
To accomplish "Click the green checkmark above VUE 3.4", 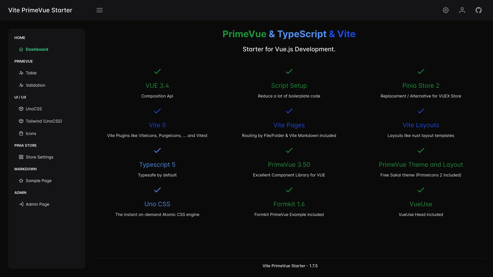I will point(157,72).
